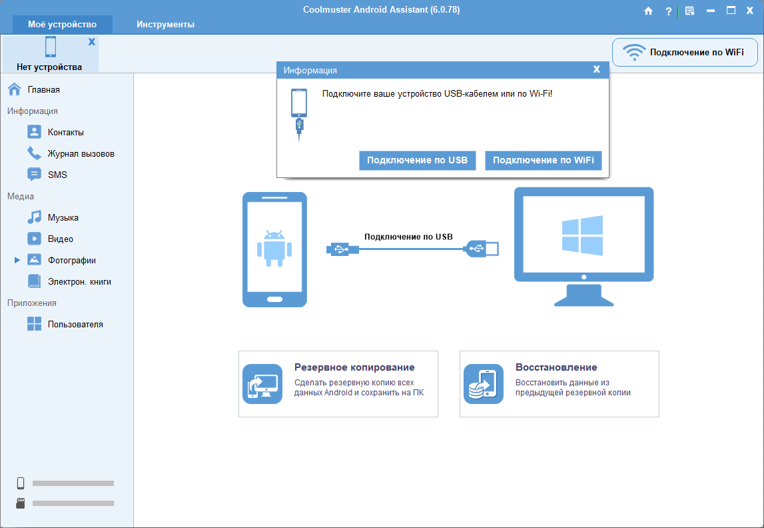The width and height of the screenshot is (764, 528).
Task: Switch to the Инструменты tab
Action: (x=166, y=25)
